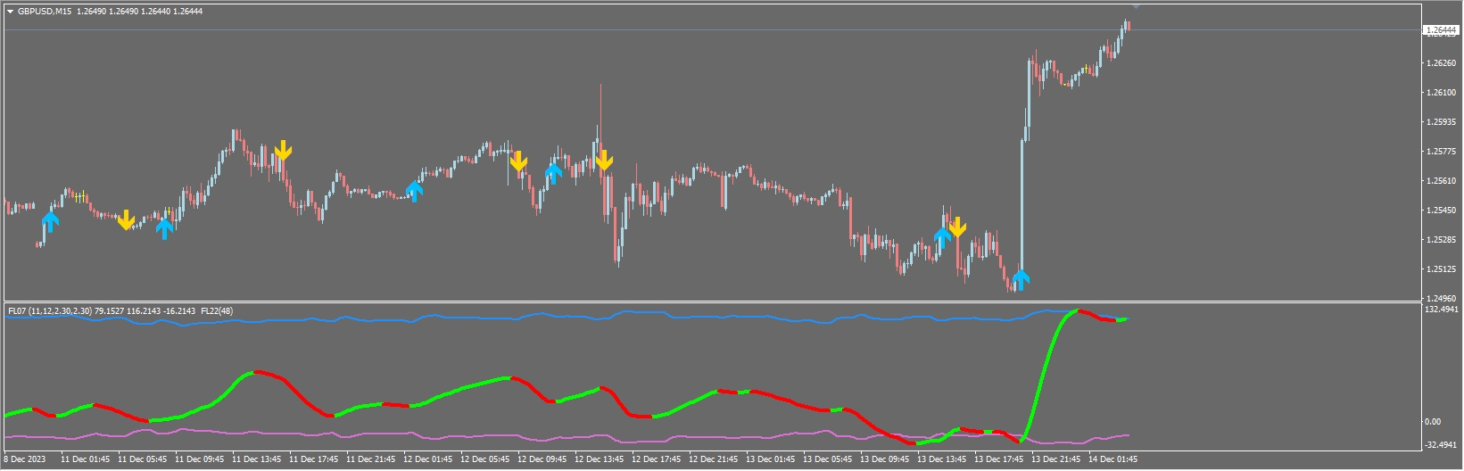Viewport: 1464px width, 471px height.
Task: Click the 12 Dec 09:45 time label
Action: point(542,460)
